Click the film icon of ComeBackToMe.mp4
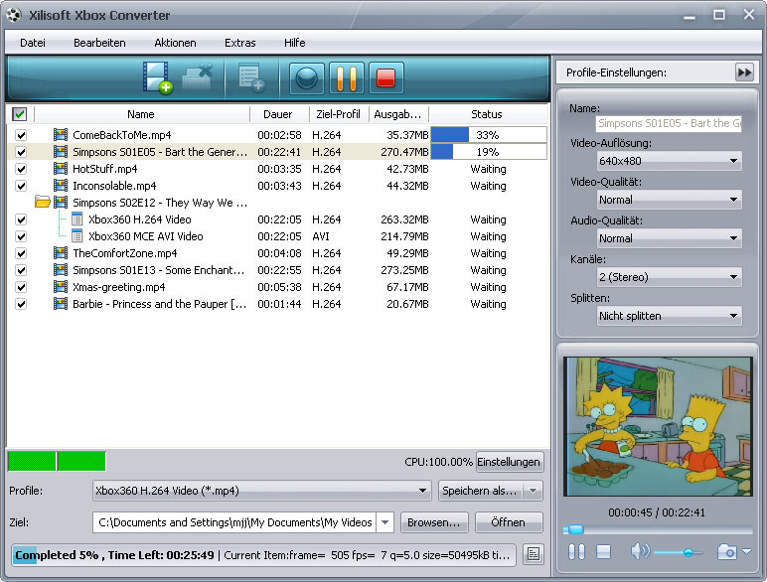Screen dimensions: 767x582 (61, 135)
